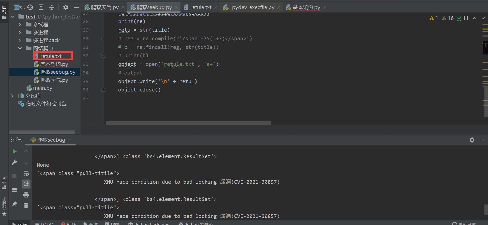Open project panel gear options

[x=66, y=7]
